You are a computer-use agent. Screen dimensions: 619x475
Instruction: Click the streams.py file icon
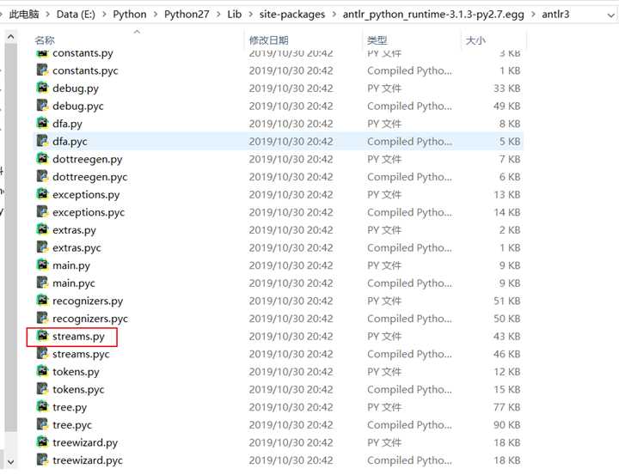tap(42, 336)
